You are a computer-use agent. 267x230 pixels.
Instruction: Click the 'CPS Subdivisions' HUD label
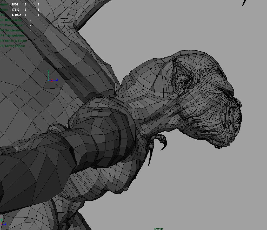point(12,30)
